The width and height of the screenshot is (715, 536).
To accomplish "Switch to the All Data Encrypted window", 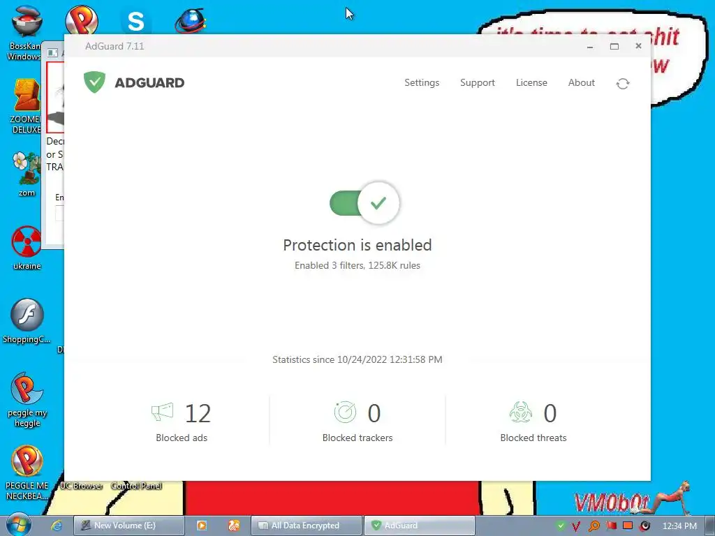I will (307, 526).
